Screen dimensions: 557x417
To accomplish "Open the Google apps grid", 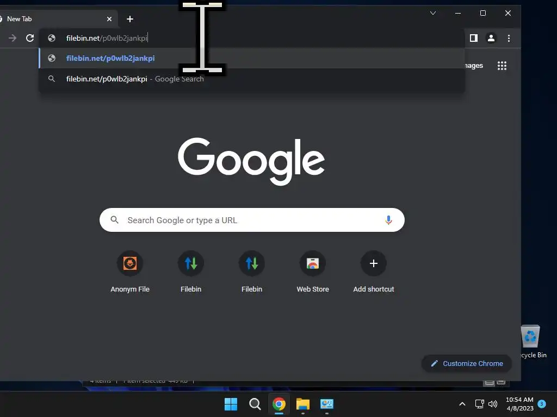I will (x=502, y=66).
